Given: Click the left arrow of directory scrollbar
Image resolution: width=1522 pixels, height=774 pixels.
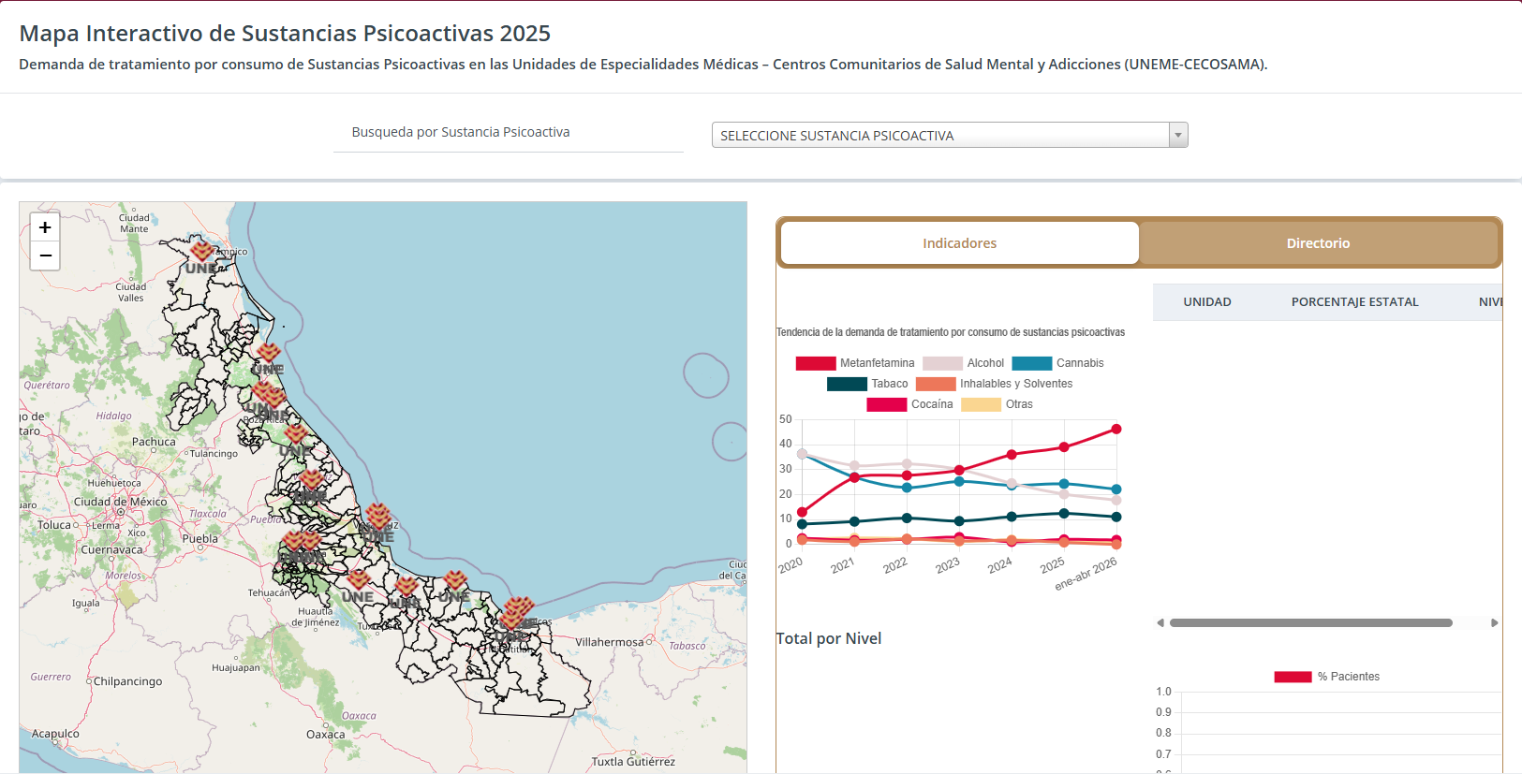Looking at the screenshot, I should (1160, 622).
